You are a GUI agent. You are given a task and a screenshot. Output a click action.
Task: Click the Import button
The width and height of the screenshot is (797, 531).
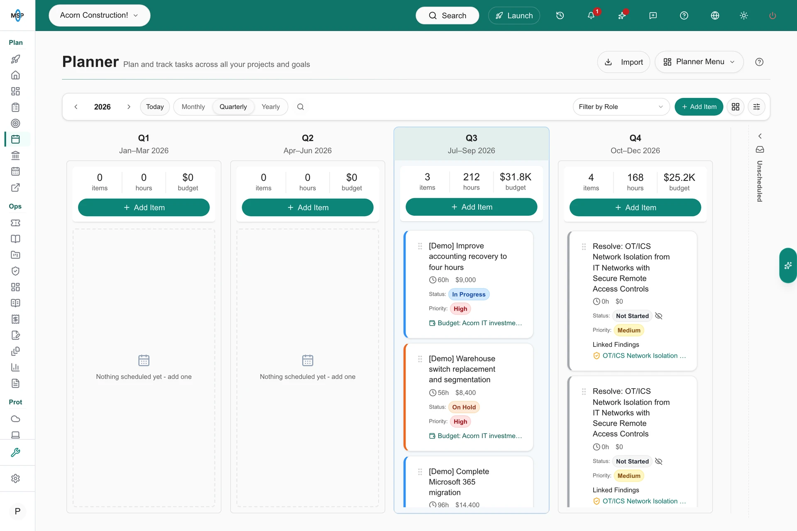point(623,62)
